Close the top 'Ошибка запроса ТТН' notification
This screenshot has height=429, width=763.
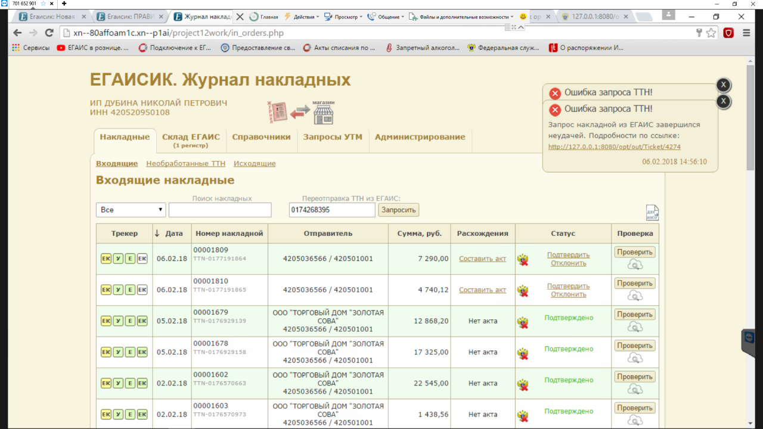click(722, 85)
